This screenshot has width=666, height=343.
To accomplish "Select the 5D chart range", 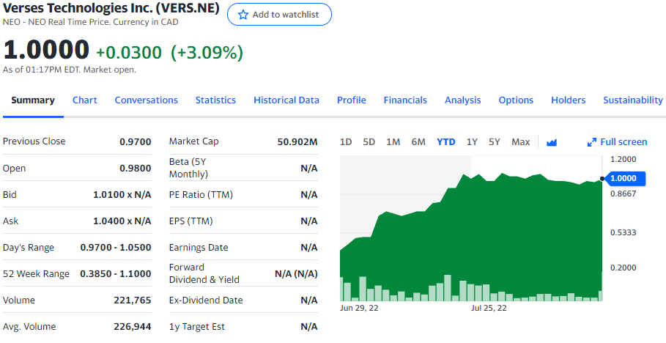I will coord(369,142).
